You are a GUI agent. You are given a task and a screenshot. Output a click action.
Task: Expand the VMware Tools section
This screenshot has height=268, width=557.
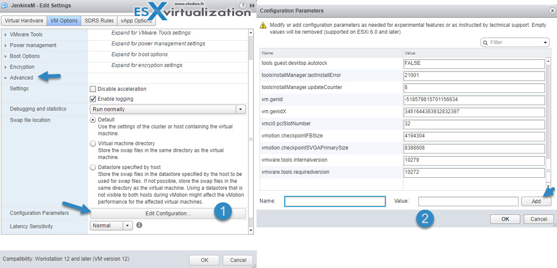6,35
